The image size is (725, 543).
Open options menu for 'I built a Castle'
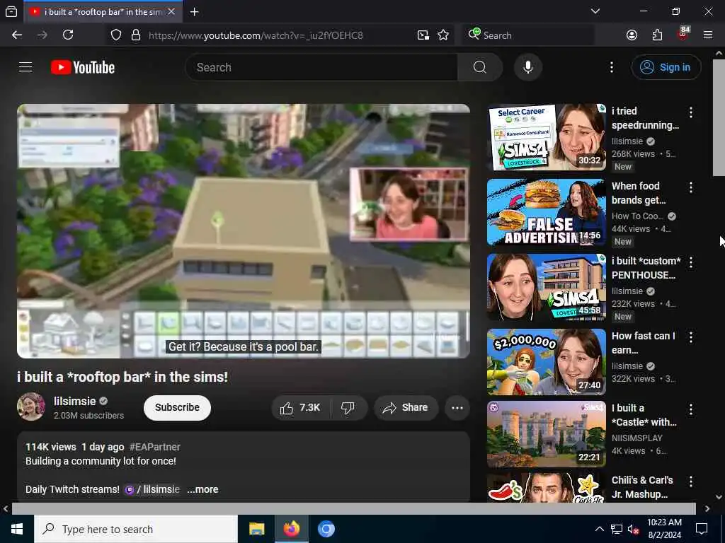(x=691, y=409)
